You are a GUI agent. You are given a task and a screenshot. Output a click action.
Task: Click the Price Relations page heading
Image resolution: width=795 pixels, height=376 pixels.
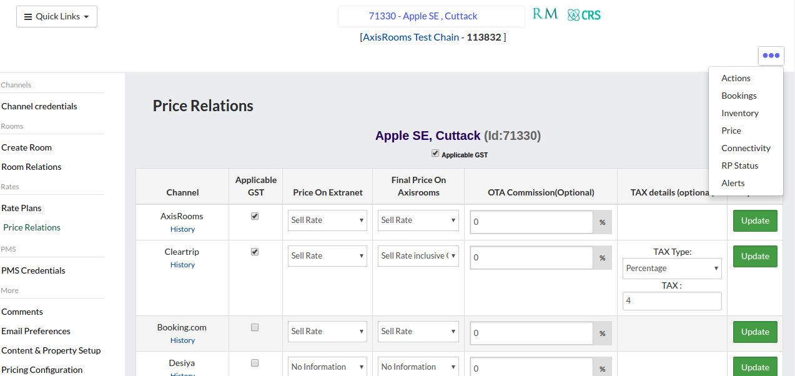(x=203, y=106)
